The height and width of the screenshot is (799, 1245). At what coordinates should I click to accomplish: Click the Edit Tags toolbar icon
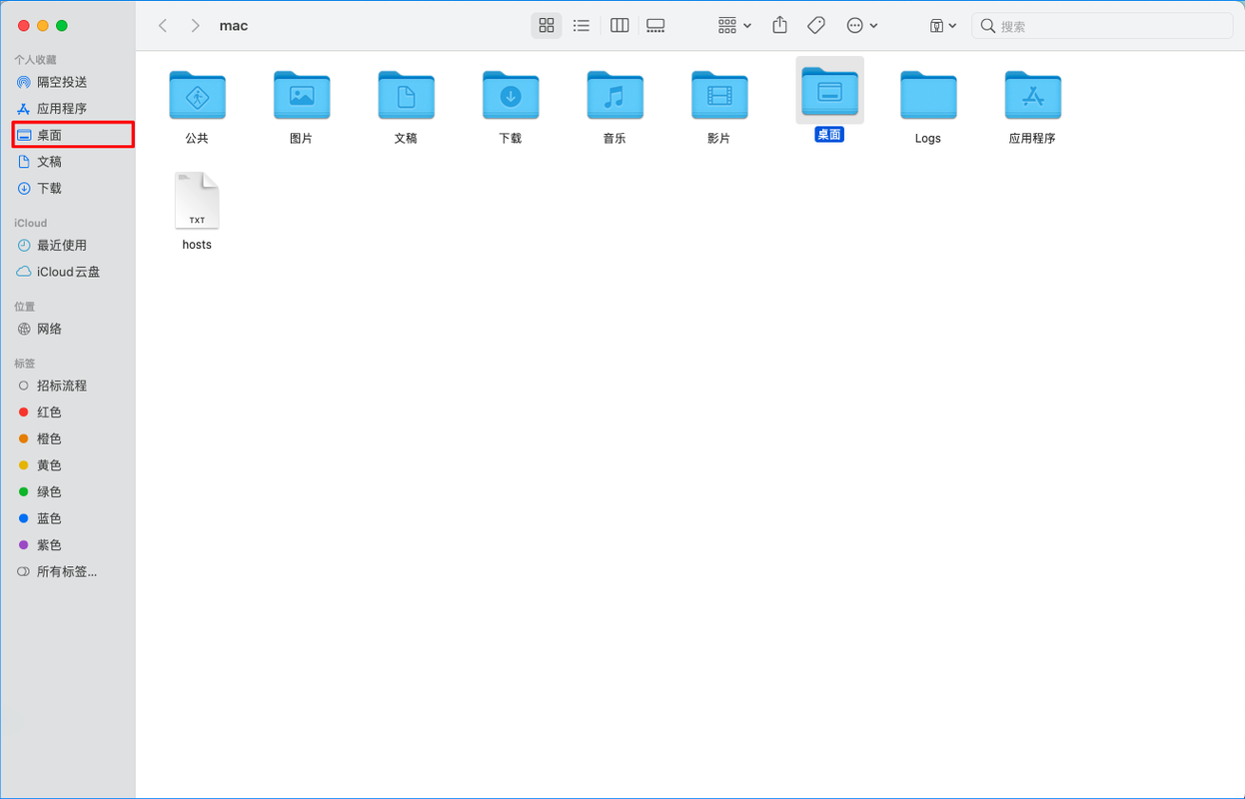coord(816,26)
